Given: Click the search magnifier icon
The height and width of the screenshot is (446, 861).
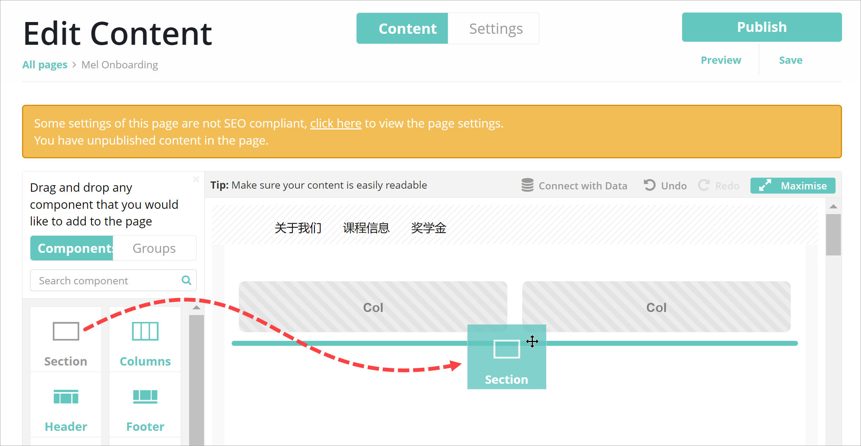Looking at the screenshot, I should point(186,280).
